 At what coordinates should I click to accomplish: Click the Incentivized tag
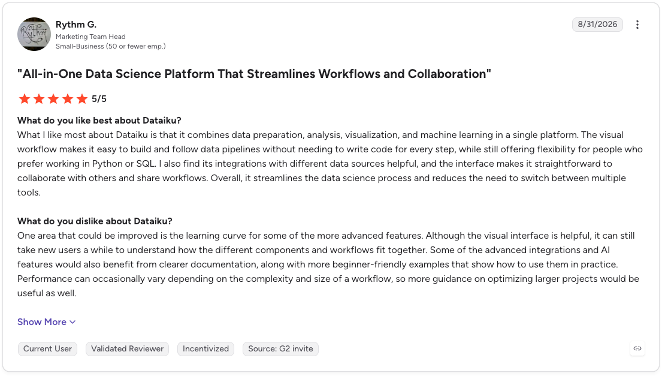[205, 349]
